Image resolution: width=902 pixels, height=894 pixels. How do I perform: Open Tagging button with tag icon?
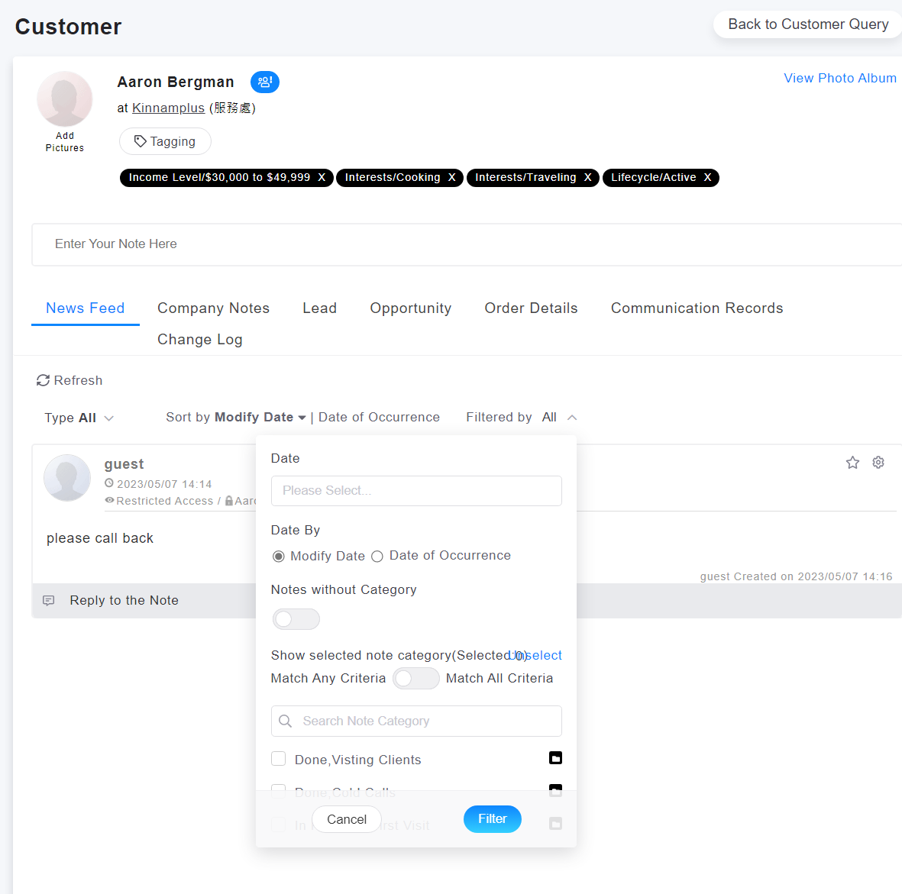click(x=165, y=141)
